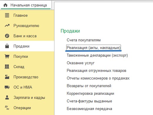153x115 pixels.
Task: Open the Главное section
Action: point(27,15)
